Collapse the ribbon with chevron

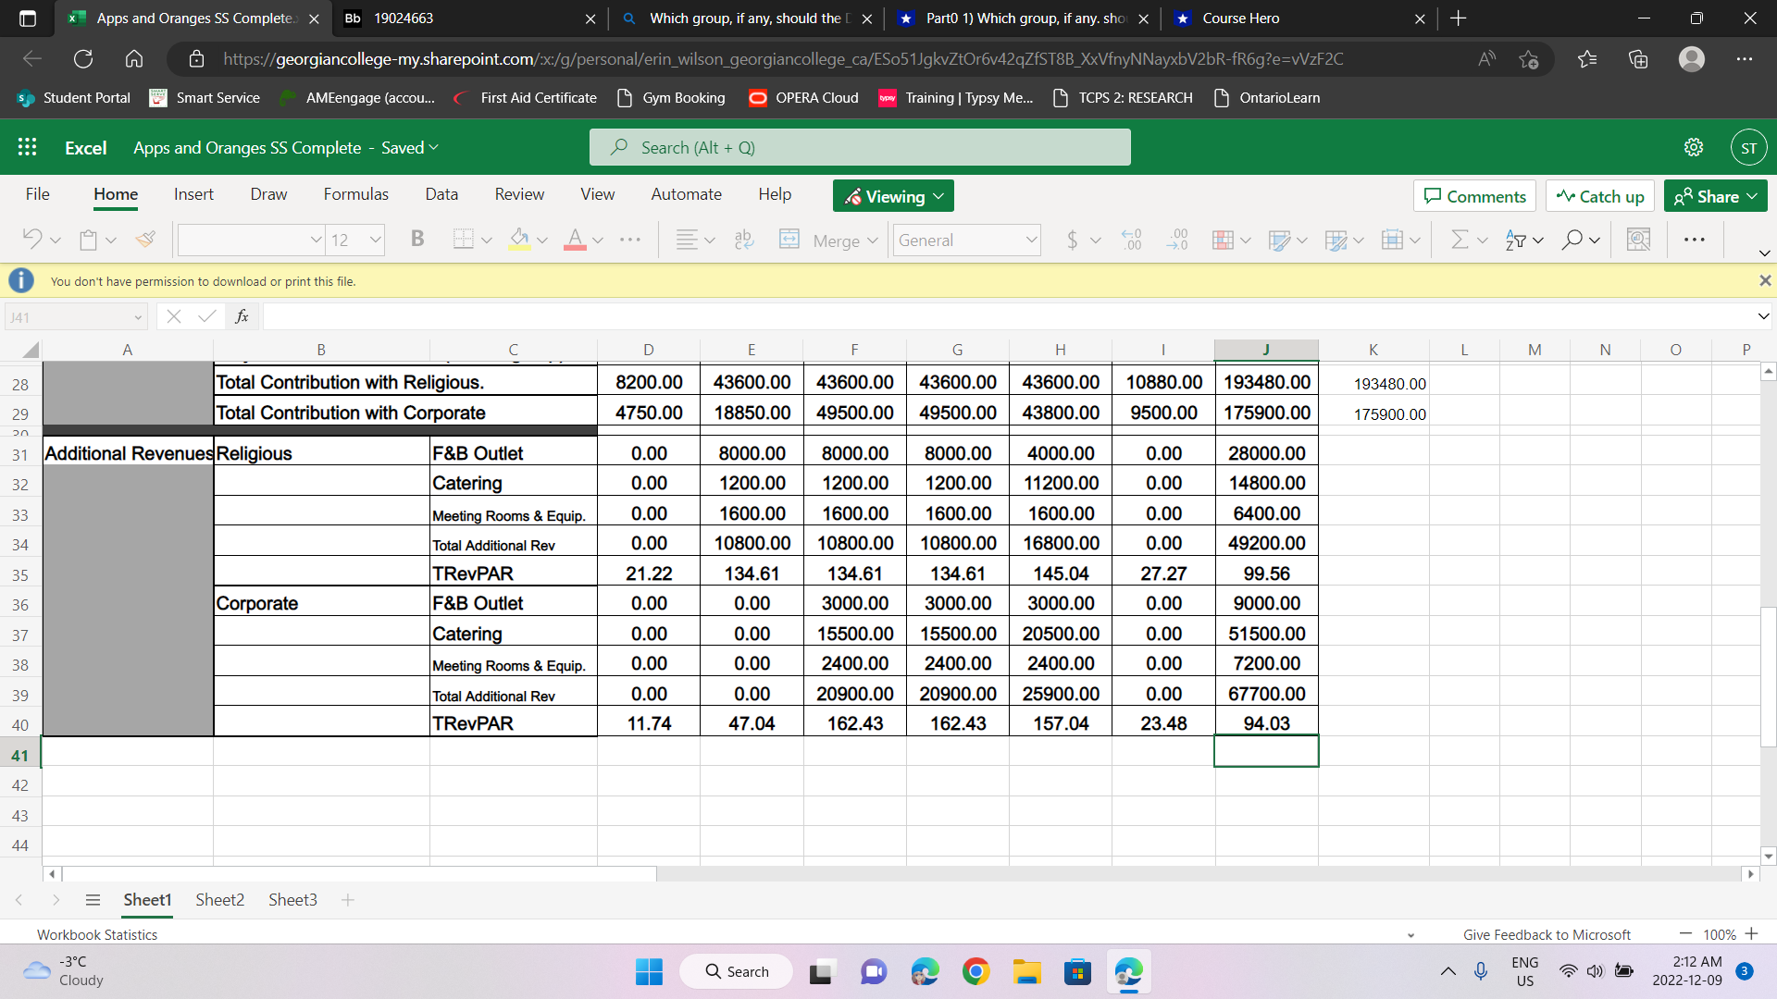pyautogui.click(x=1764, y=253)
